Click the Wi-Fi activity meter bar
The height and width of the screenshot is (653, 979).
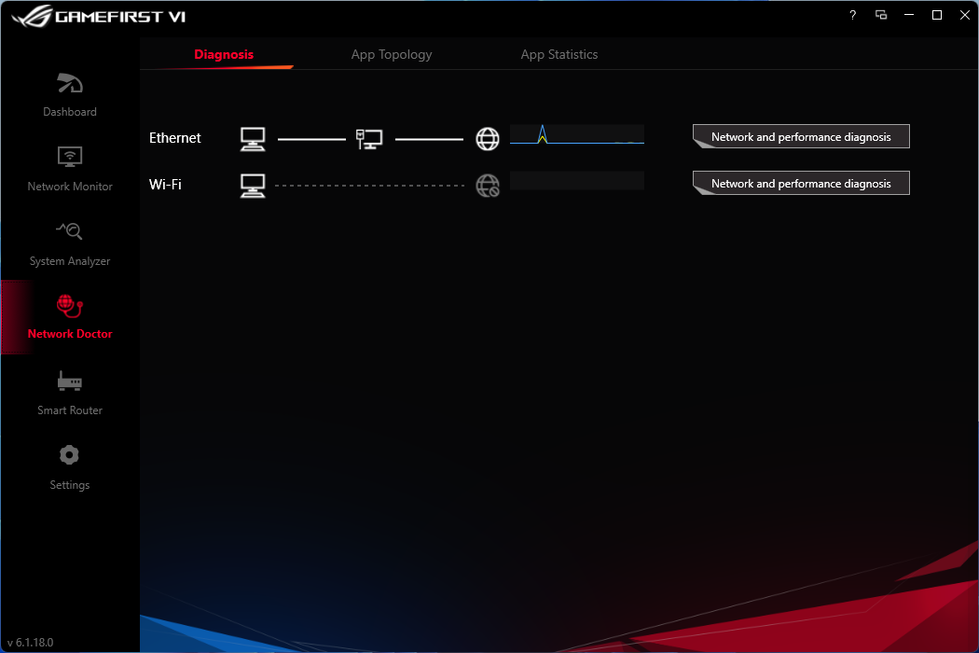[x=576, y=179]
